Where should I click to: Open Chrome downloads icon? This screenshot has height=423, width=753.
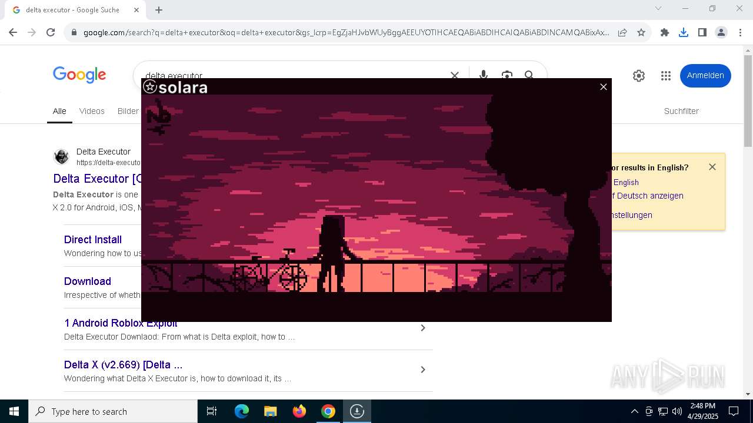click(x=684, y=32)
